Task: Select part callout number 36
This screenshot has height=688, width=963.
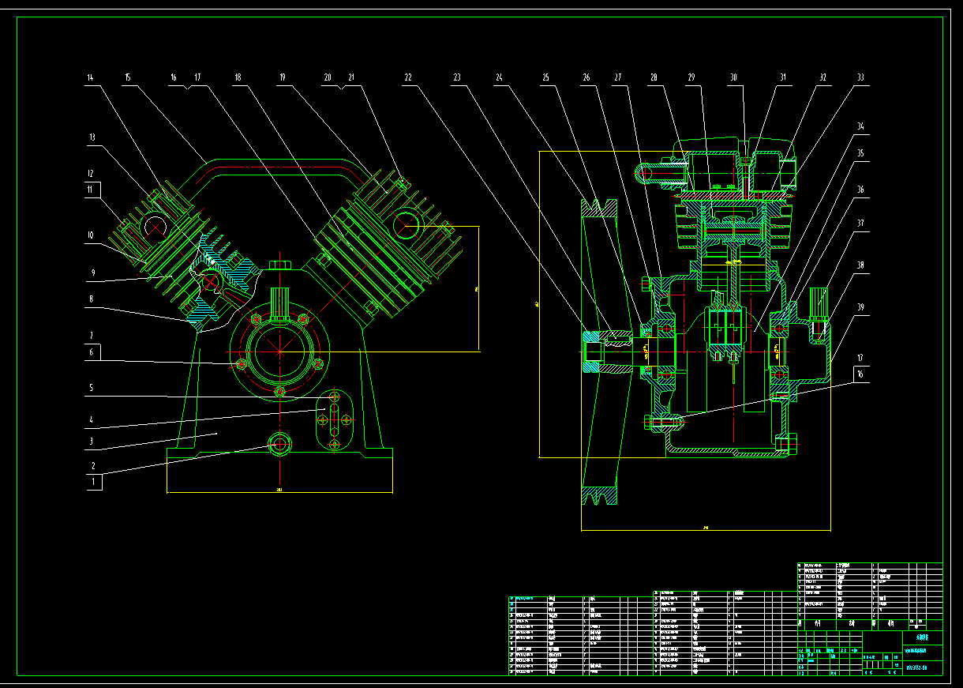Action: coord(860,190)
